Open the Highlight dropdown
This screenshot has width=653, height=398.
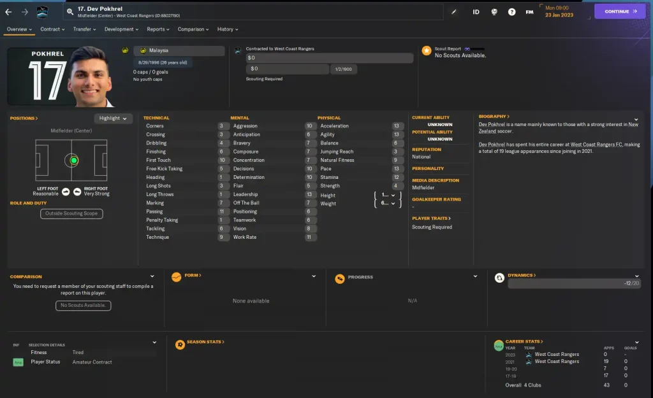click(x=113, y=118)
